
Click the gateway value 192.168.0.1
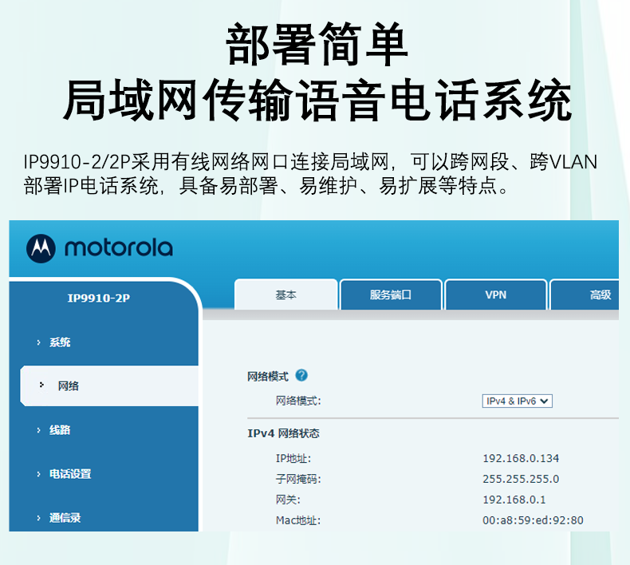tap(514, 500)
